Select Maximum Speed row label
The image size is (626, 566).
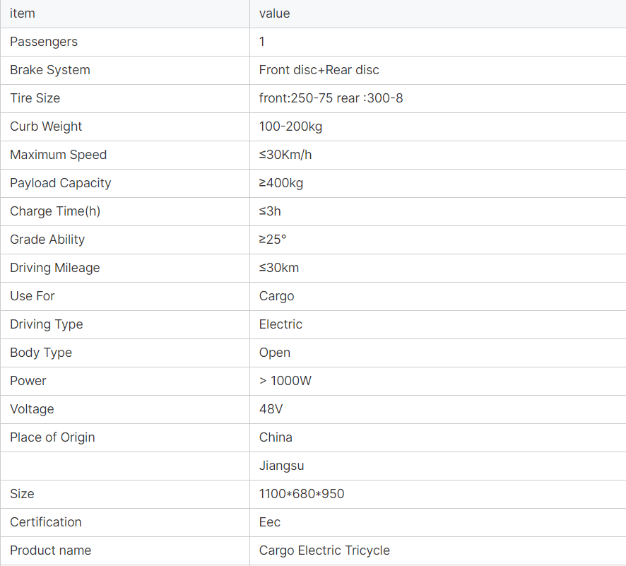[x=58, y=155]
